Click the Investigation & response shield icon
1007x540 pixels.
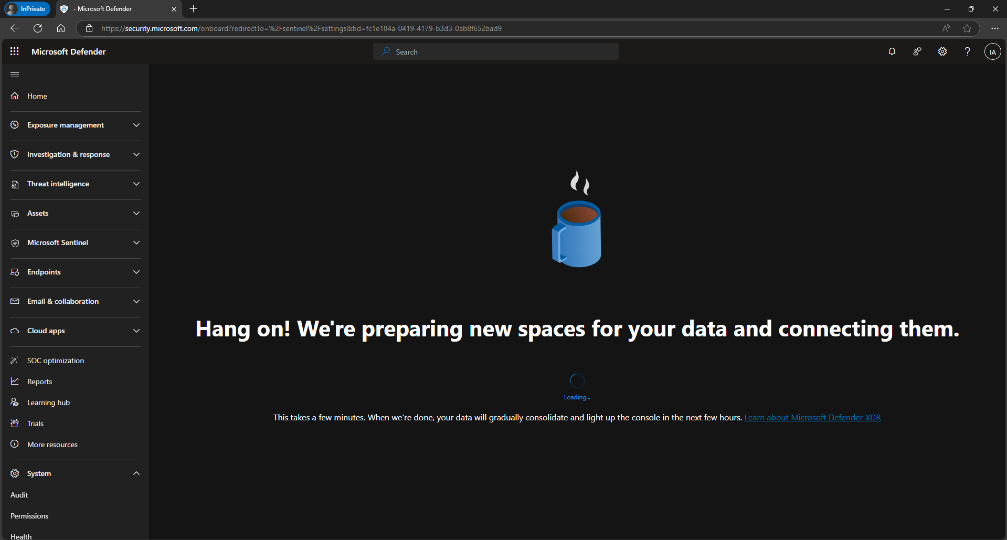[15, 154]
